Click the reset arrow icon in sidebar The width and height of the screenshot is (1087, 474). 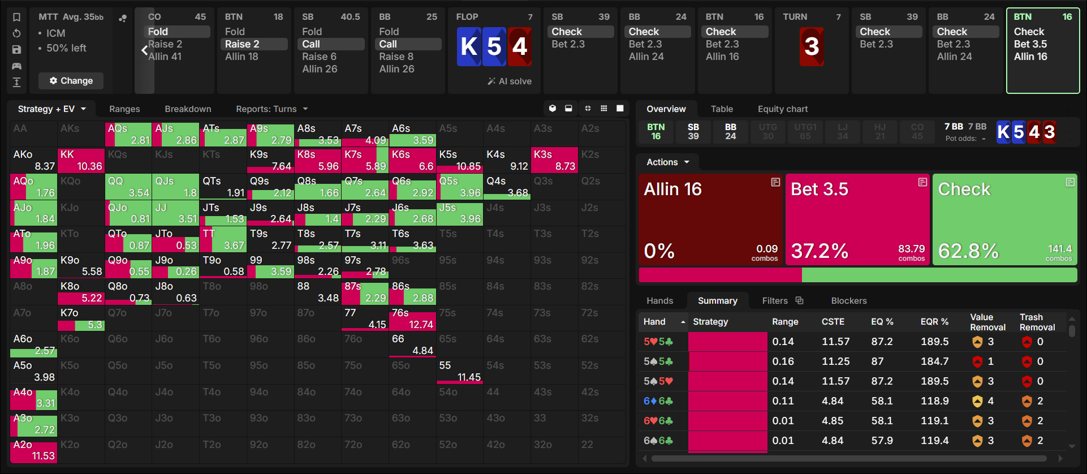click(x=17, y=33)
